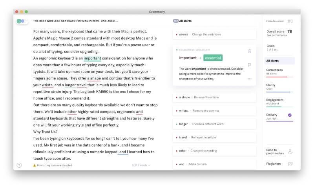Flag the important suggestion as incorrect

[x=250, y=65]
